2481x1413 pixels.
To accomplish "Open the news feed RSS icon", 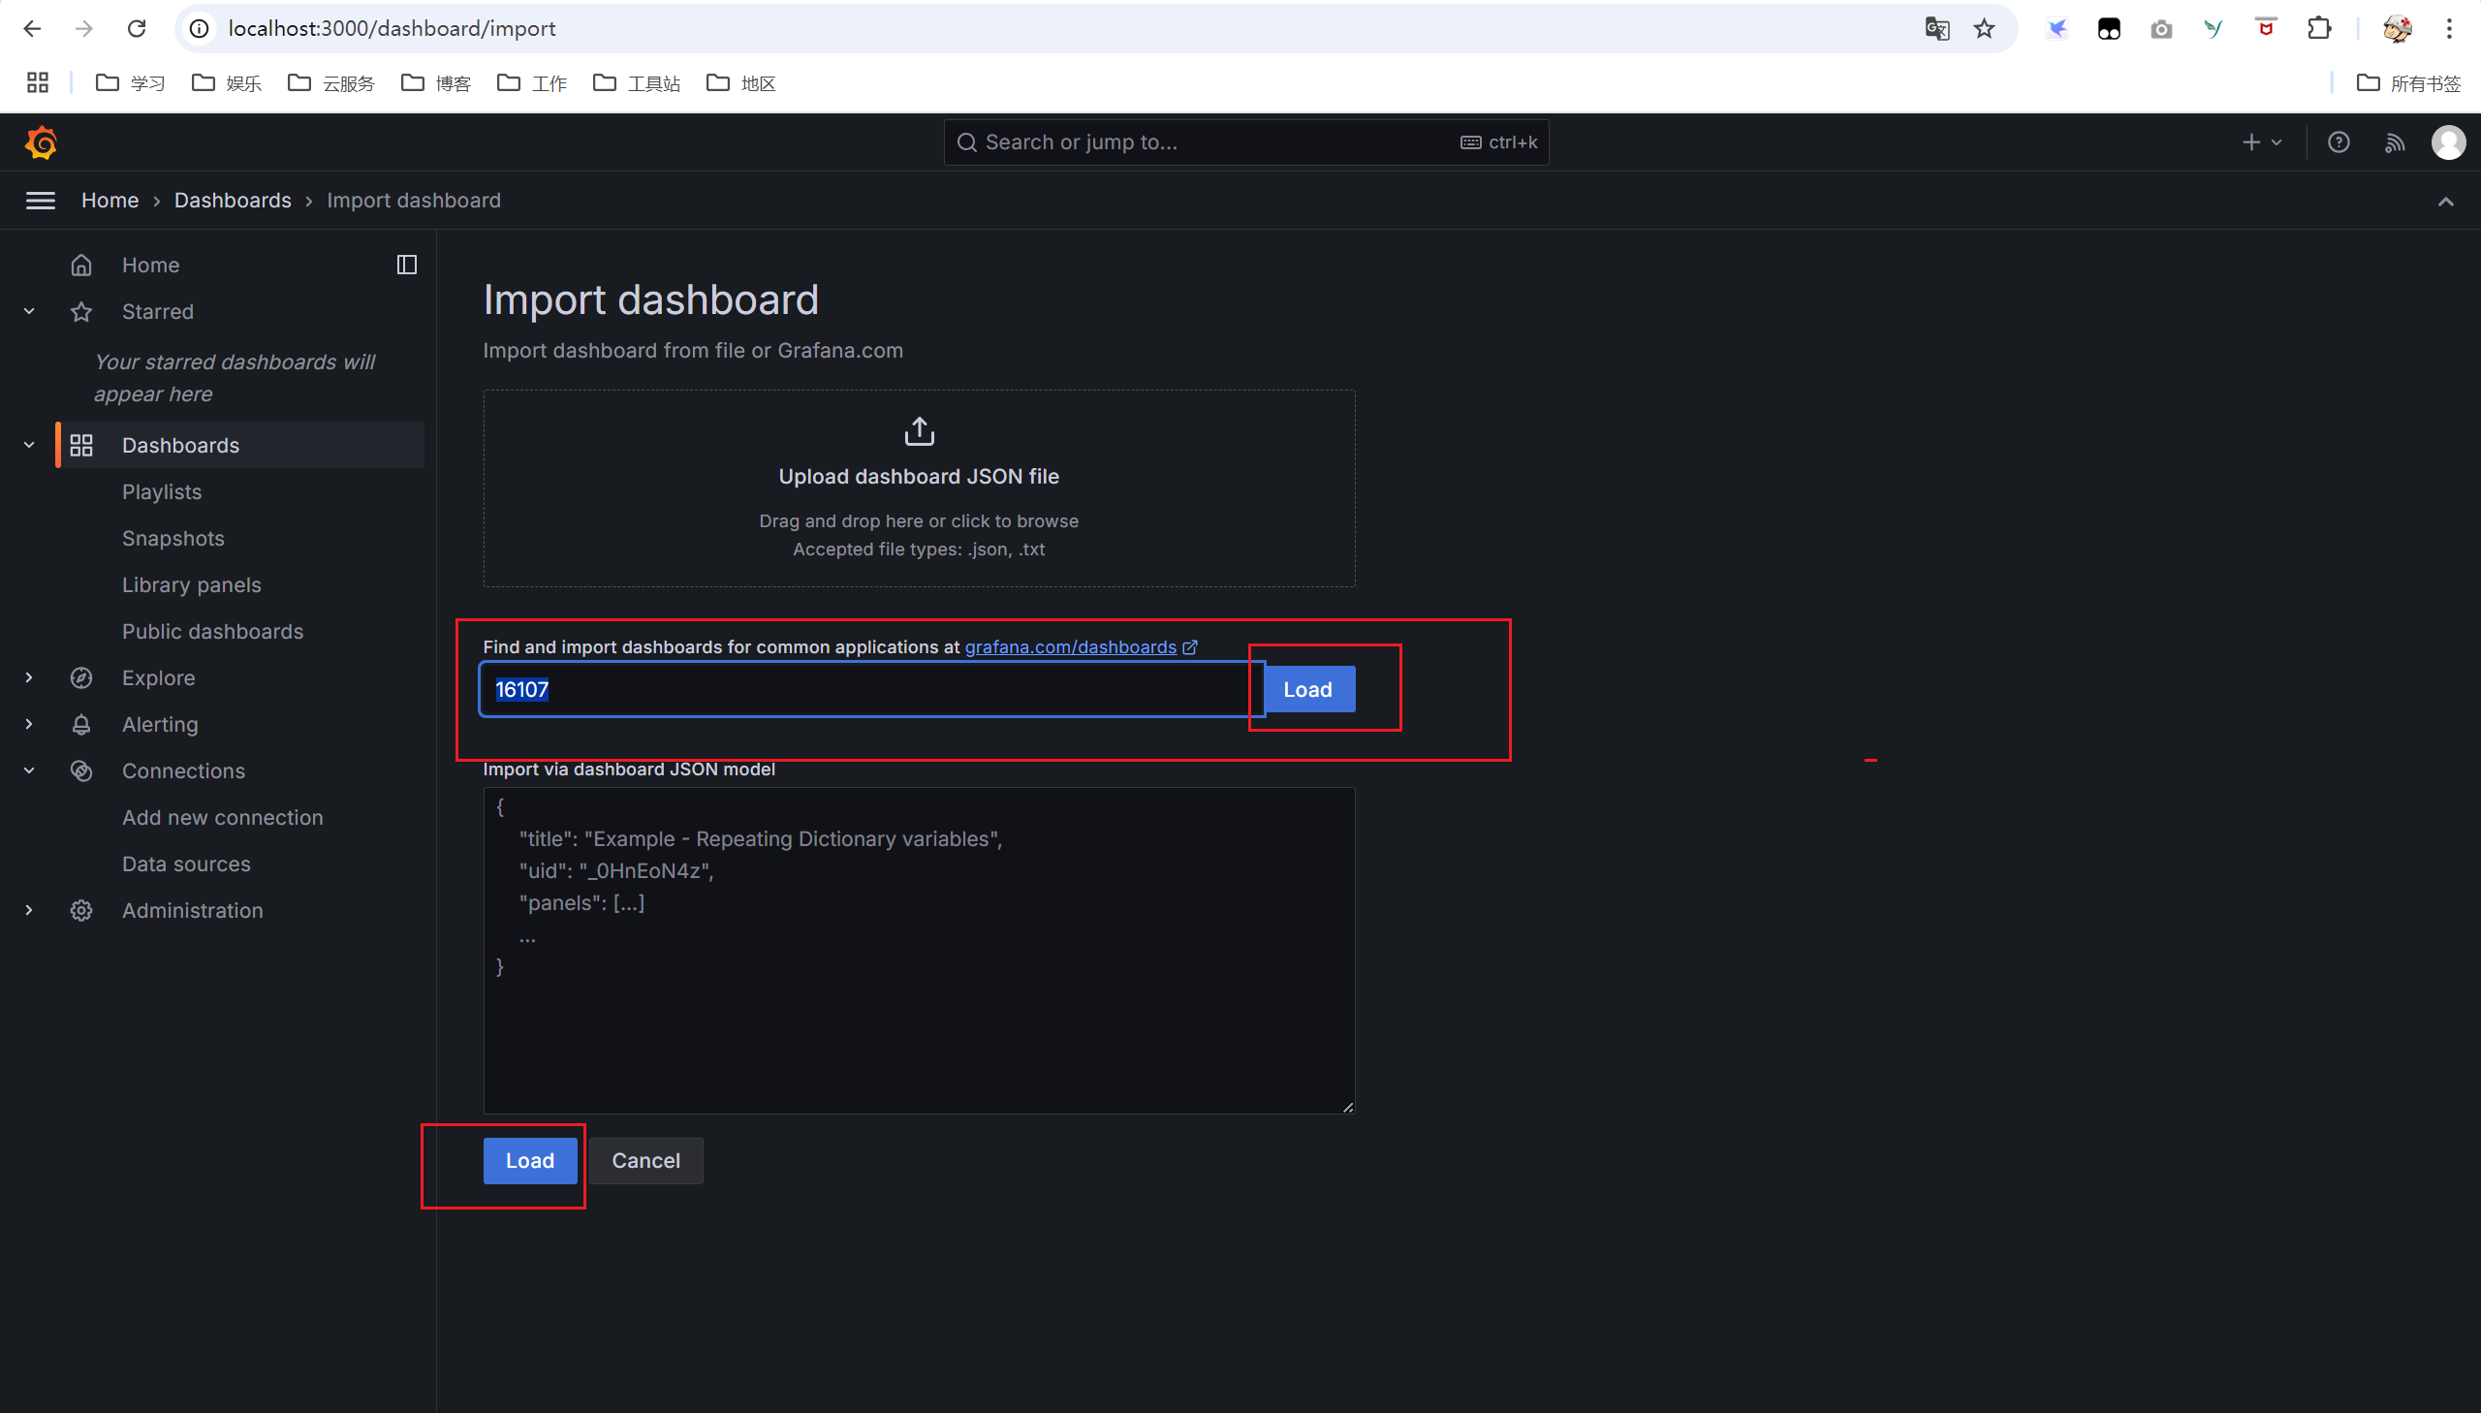I will pos(2395,142).
